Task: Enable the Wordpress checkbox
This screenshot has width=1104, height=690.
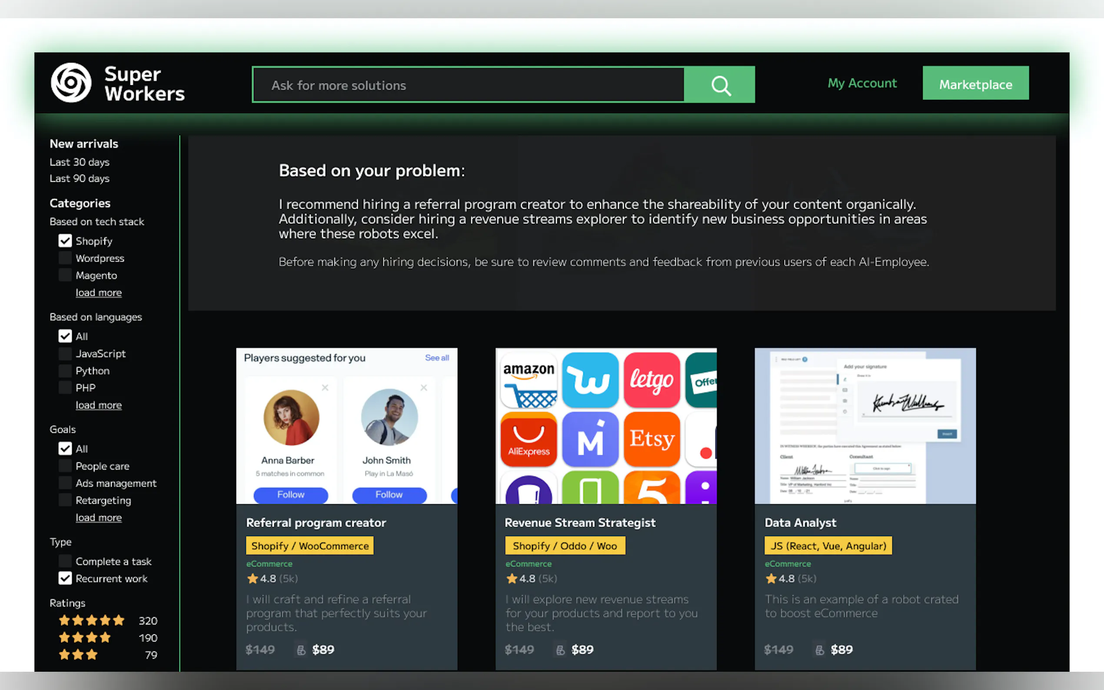Action: click(65, 258)
